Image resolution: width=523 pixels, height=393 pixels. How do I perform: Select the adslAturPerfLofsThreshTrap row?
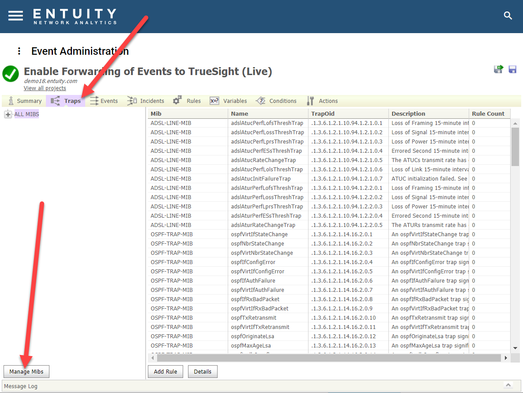[x=329, y=188]
